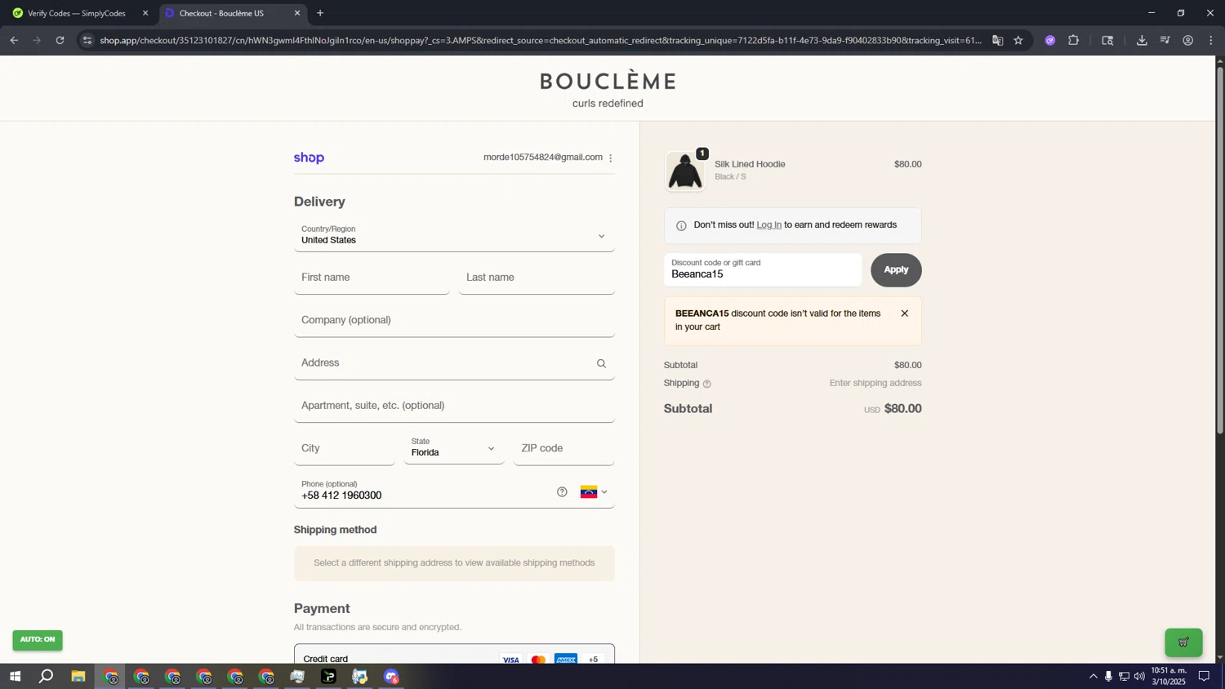Viewport: 1225px width, 689px height.
Task: Click Silk Lined Hoodie thumbnail
Action: point(684,171)
